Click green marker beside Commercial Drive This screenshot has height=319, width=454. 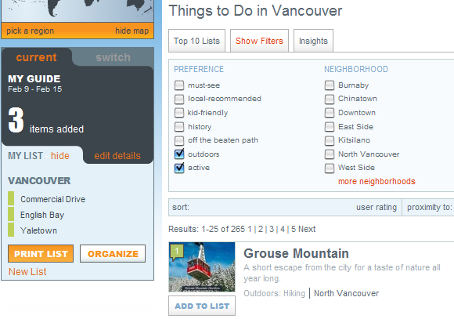pyautogui.click(x=11, y=198)
